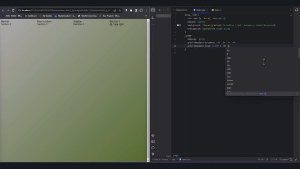Open the Masterstudium bookmark
This screenshot has width=300, height=169.
tap(65, 16)
